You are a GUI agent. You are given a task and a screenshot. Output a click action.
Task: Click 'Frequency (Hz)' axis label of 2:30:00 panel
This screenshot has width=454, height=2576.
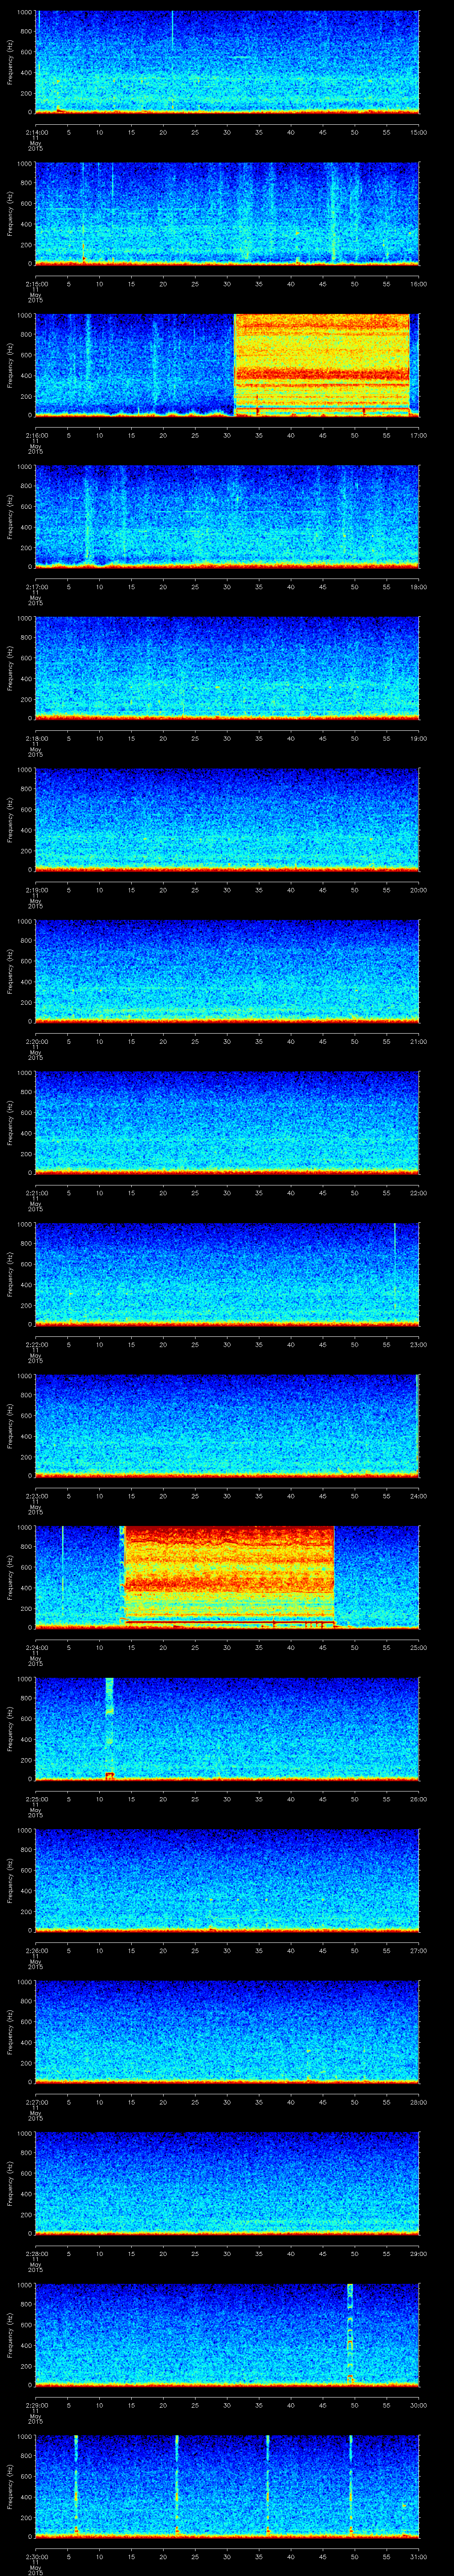[x=10, y=2485]
